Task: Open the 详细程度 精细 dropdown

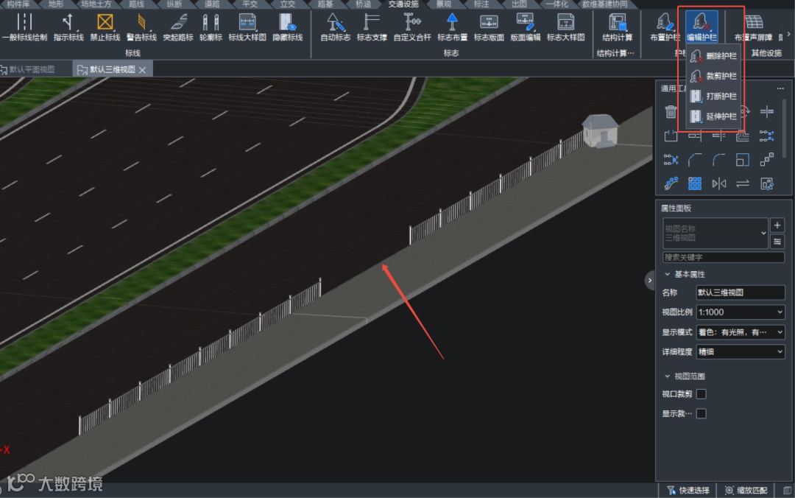Action: tap(741, 352)
